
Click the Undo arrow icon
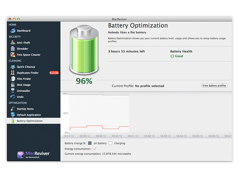pyautogui.click(x=13, y=97)
